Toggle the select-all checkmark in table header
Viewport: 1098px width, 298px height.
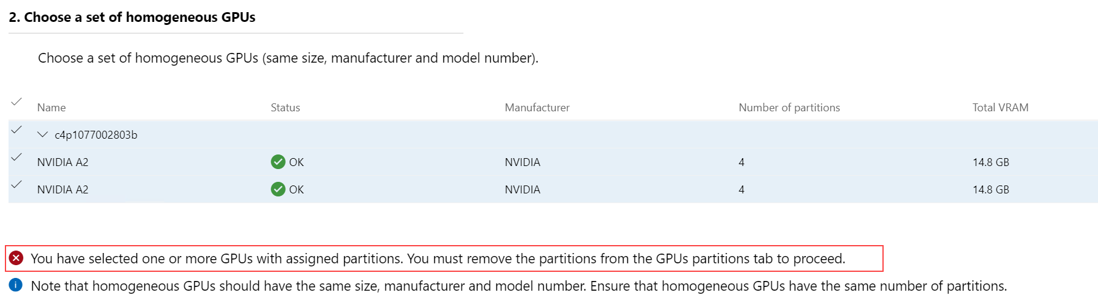(x=16, y=102)
